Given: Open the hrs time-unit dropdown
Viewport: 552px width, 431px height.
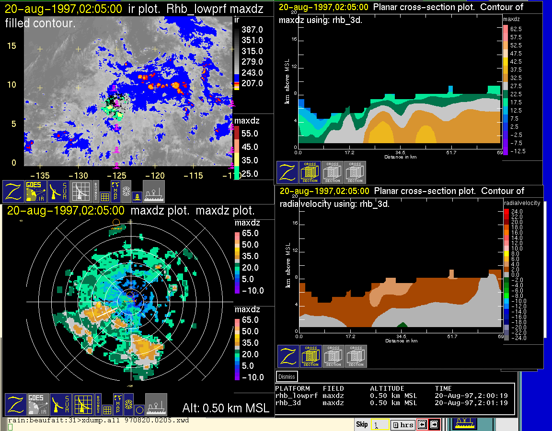Looking at the screenshot, I should [x=402, y=424].
